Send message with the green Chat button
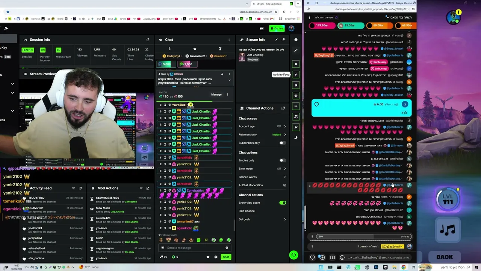This screenshot has width=481, height=271. coord(226,257)
